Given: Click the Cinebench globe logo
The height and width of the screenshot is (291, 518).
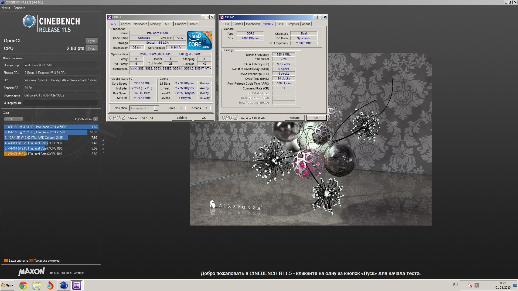Looking at the screenshot, I should click(29, 21).
